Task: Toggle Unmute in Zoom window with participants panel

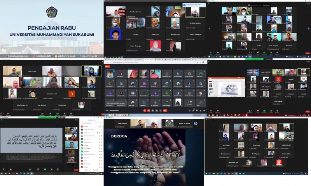Action: [3, 169]
